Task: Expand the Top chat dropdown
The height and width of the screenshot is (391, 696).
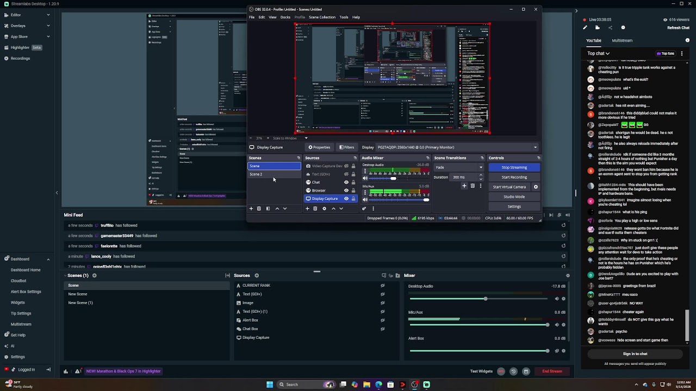Action: [x=599, y=53]
